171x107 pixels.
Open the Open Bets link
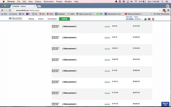click(x=129, y=17)
